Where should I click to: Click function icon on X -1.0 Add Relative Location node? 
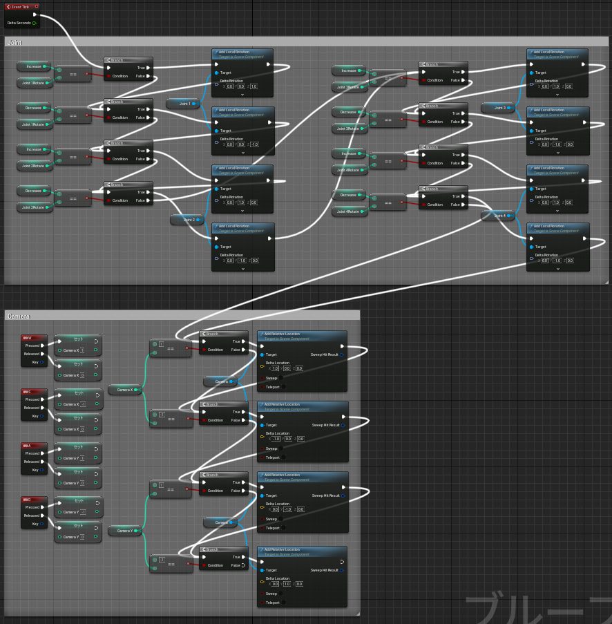point(261,404)
